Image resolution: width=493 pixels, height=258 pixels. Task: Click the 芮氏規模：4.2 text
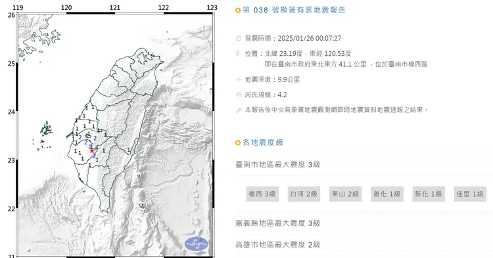click(266, 95)
